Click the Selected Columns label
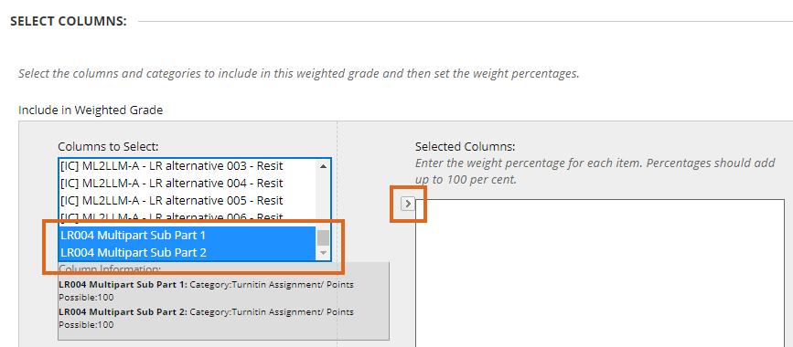 pos(465,147)
